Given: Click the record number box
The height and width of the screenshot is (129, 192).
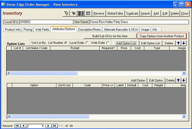Looking at the screenshot, I should (x=36, y=126).
